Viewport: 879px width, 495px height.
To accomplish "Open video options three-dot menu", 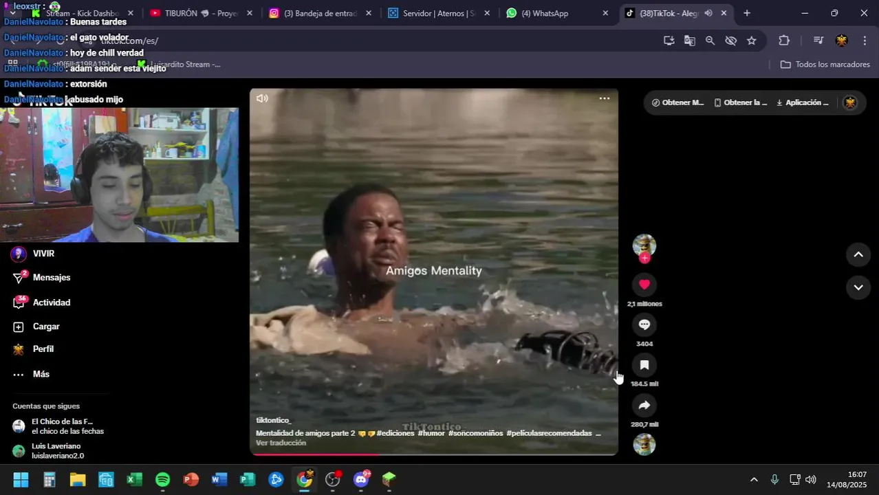I will click(604, 98).
